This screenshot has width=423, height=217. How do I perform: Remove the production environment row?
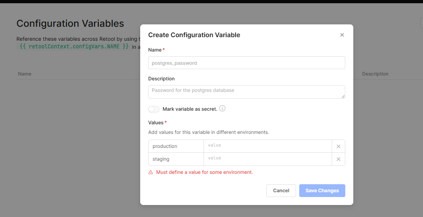(338, 146)
